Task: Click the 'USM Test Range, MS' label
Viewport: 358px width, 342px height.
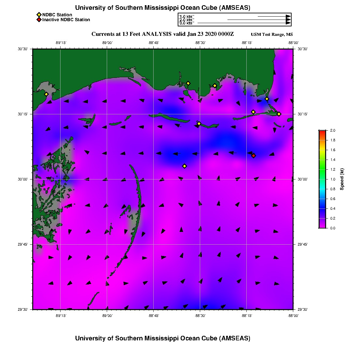Action: (272, 35)
